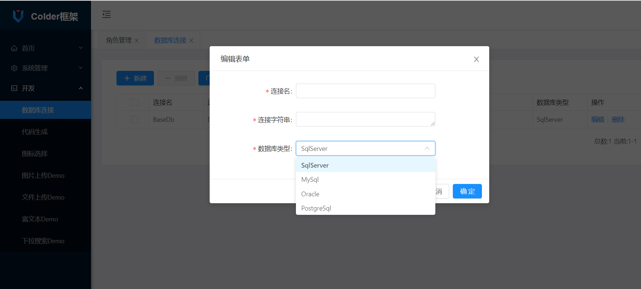Screen dimensions: 641x289
Task: Check the BaseDb row checkbox
Action: (135, 120)
